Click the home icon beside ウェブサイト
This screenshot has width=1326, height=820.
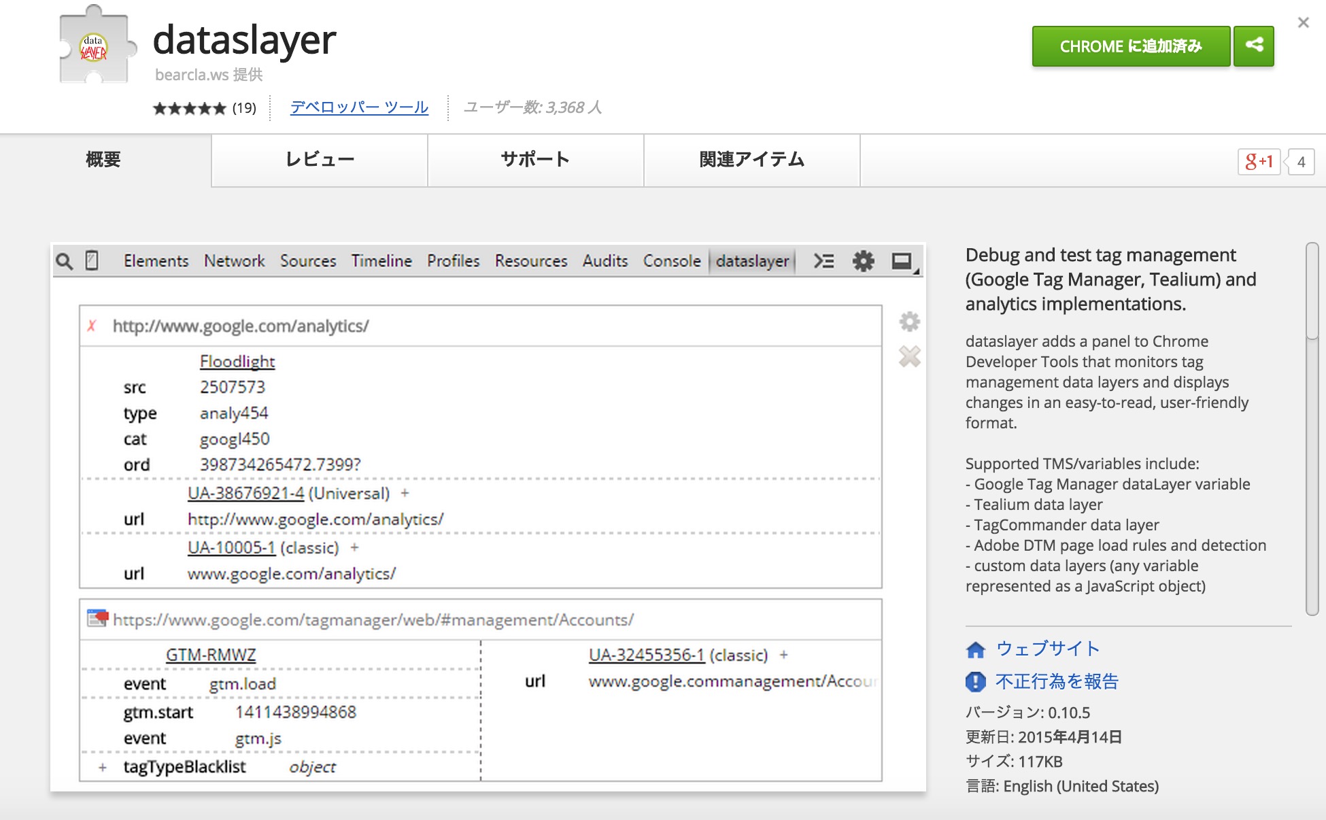[x=976, y=649]
